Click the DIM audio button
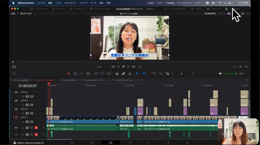Viewport: 260px width, 145px height. tap(241, 74)
